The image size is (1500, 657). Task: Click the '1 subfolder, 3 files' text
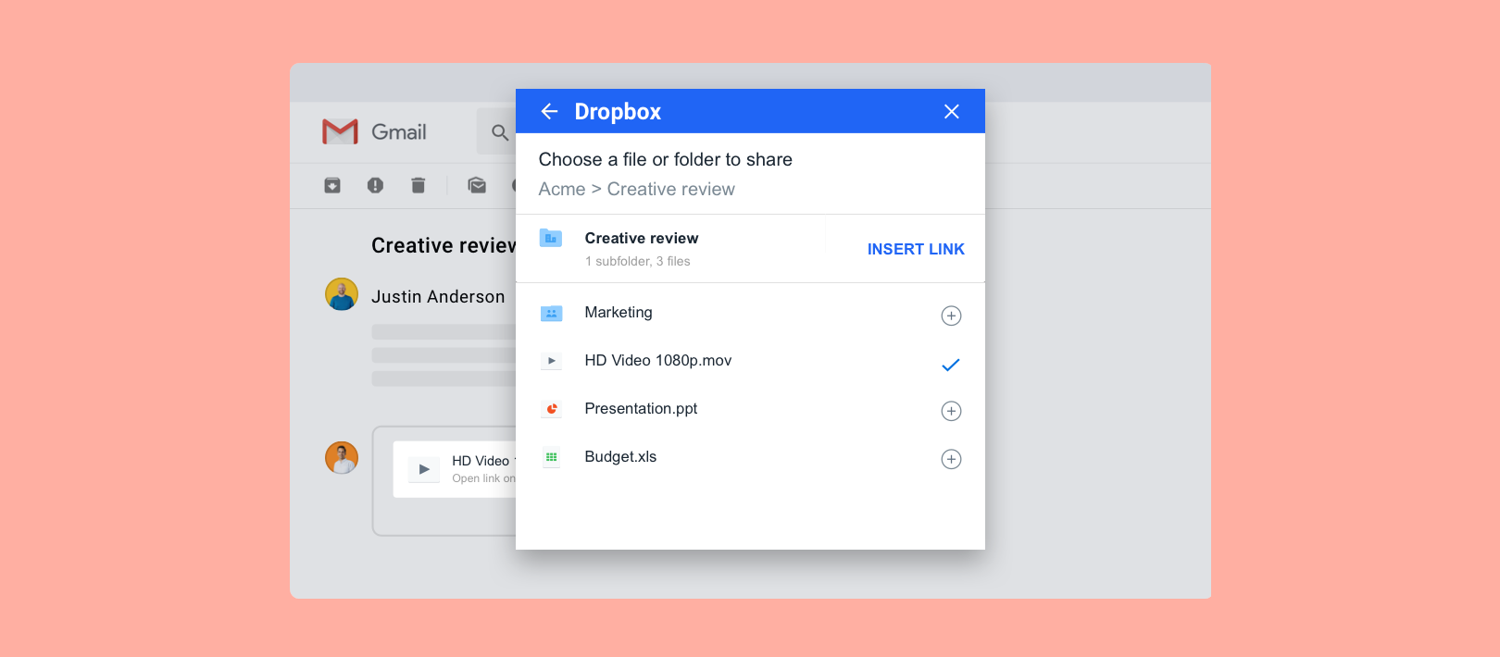[637, 261]
